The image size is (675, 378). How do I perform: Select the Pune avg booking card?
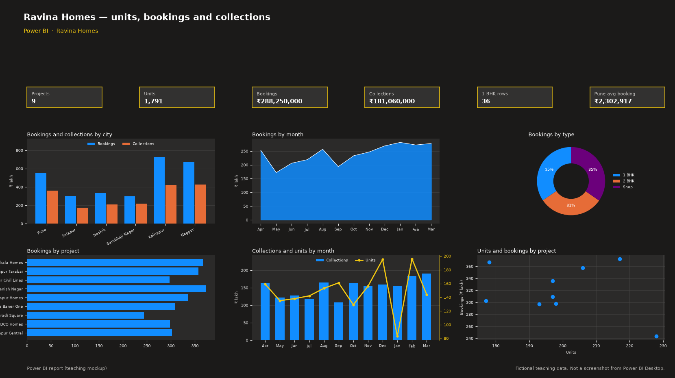tap(627, 97)
